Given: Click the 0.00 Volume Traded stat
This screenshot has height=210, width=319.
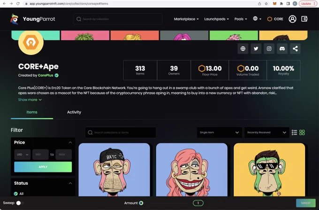Looking at the screenshot, I should [248, 70].
